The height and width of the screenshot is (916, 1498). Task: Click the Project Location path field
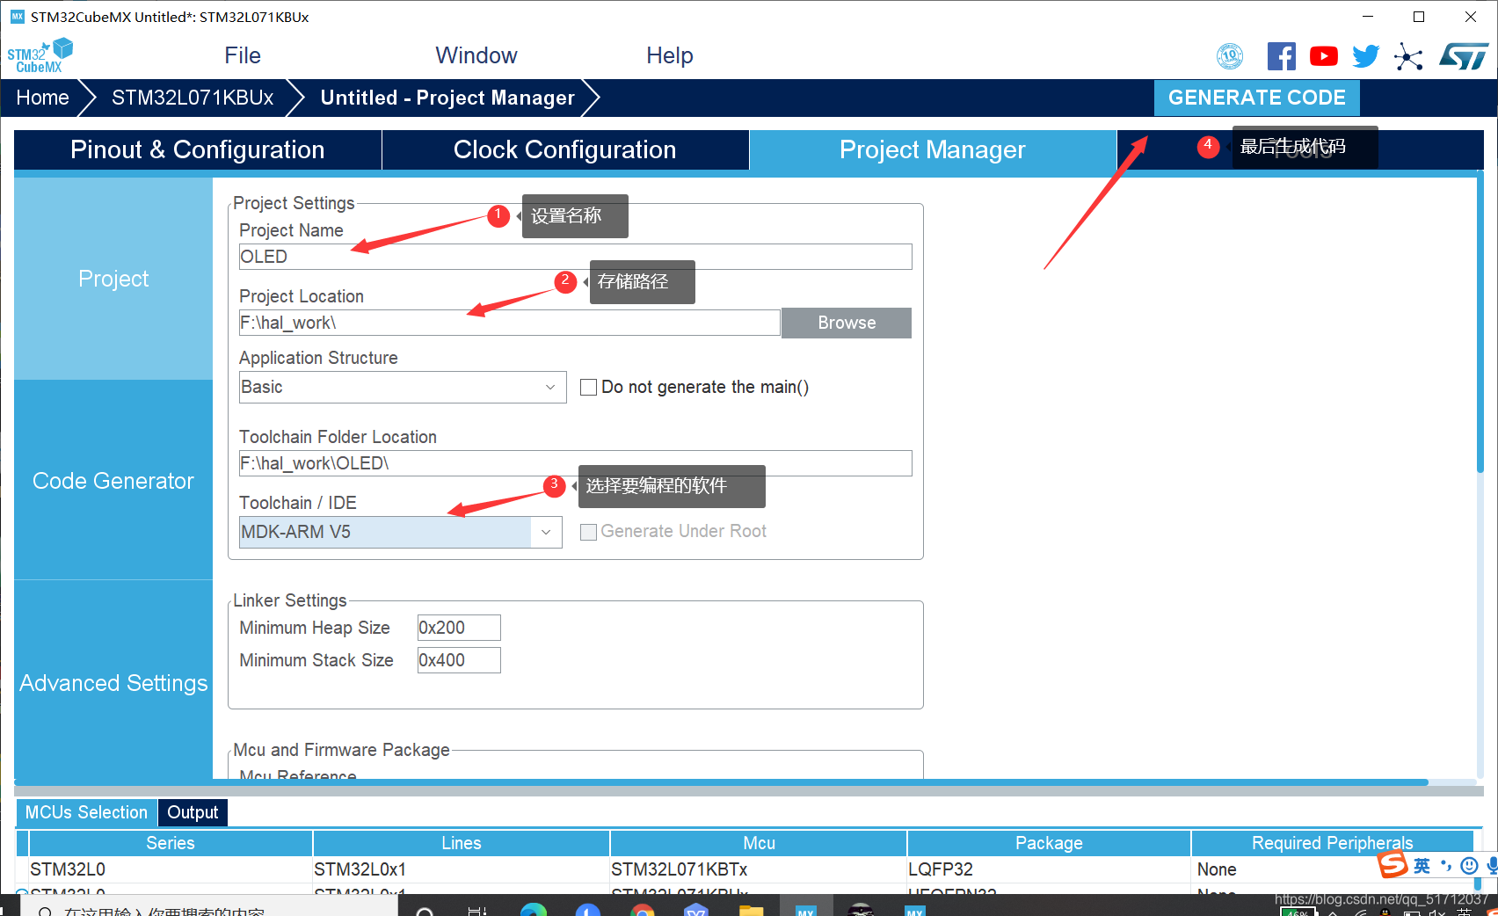coord(510,323)
